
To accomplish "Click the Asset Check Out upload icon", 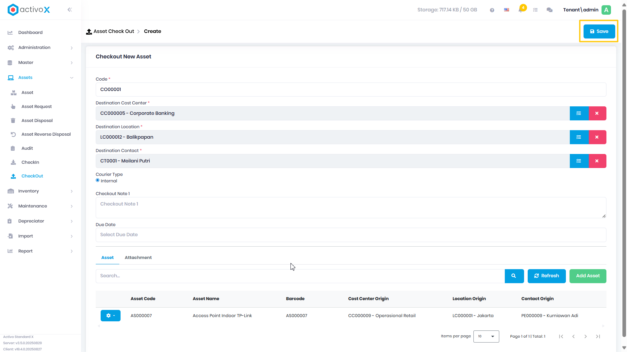I will (x=89, y=32).
